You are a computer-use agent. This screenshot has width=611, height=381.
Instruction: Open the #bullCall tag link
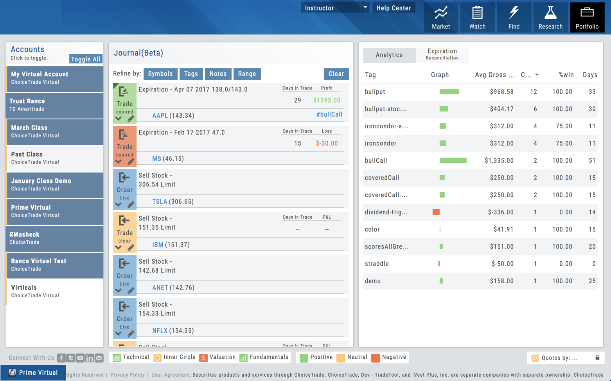coord(329,115)
